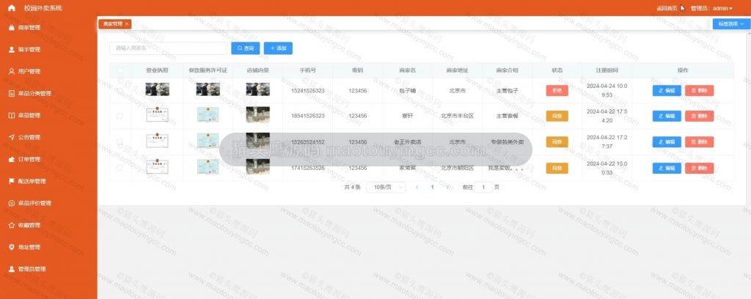Image resolution: width=751 pixels, height=299 pixels.
Task: Click the 校园外卖系统 title
Action: click(43, 8)
